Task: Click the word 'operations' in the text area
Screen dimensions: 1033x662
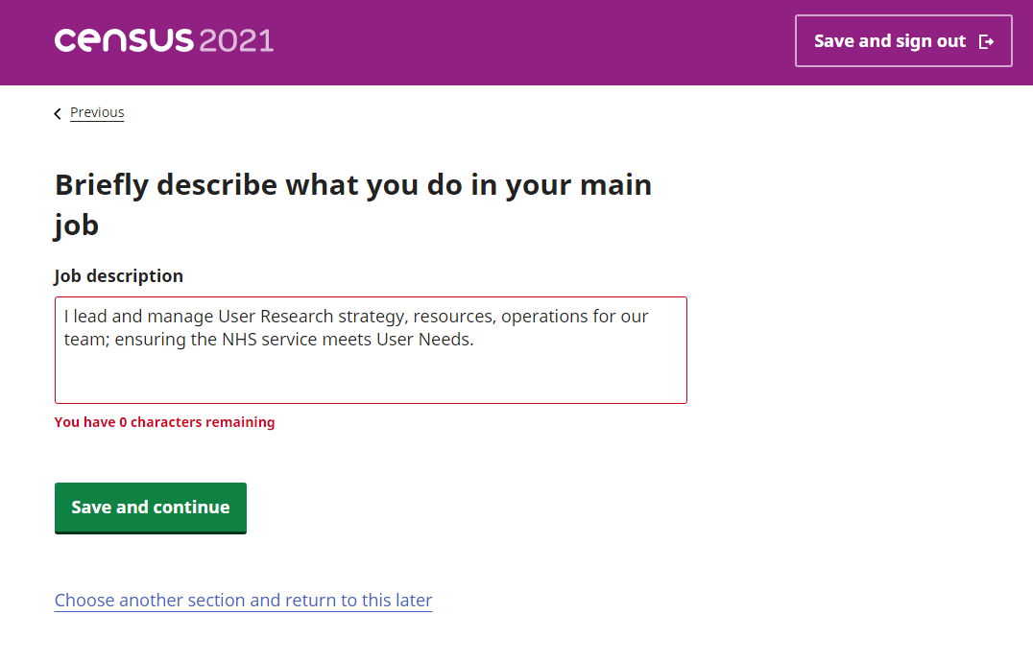Action: [x=544, y=317]
